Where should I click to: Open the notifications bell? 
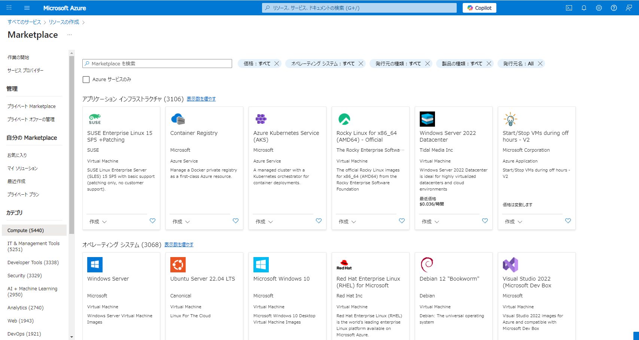(584, 8)
